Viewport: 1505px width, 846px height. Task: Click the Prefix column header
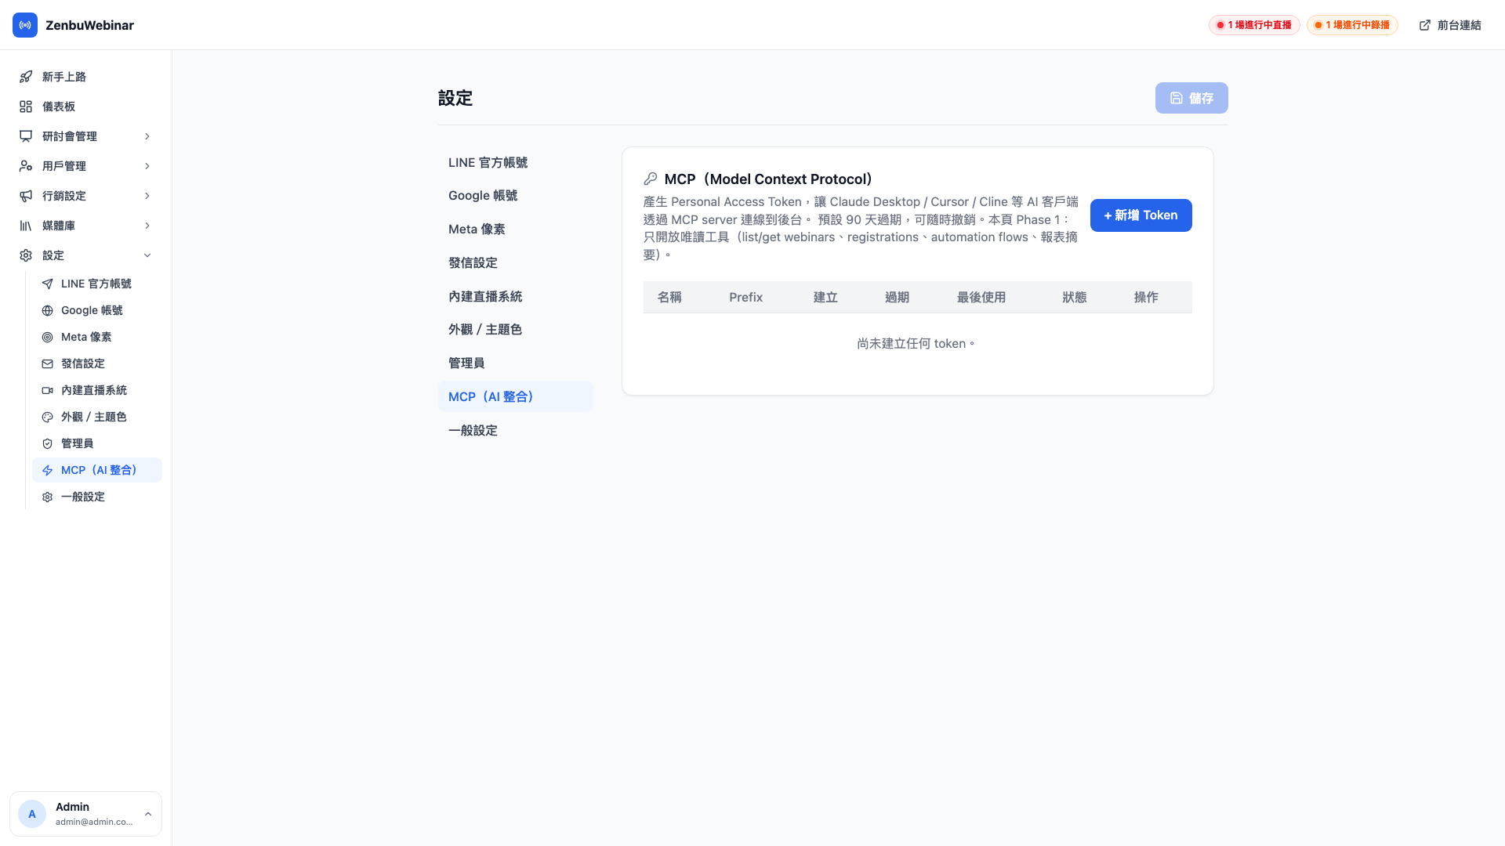[745, 297]
